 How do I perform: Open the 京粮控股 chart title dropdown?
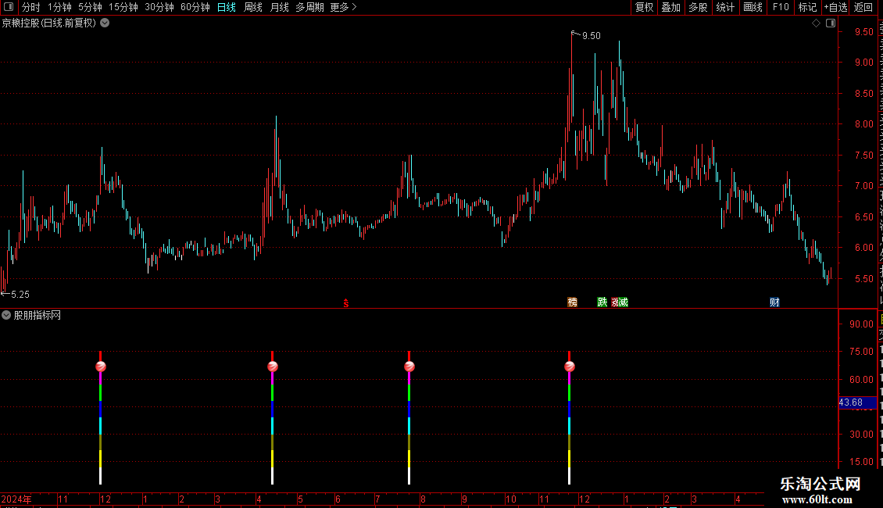[x=105, y=23]
